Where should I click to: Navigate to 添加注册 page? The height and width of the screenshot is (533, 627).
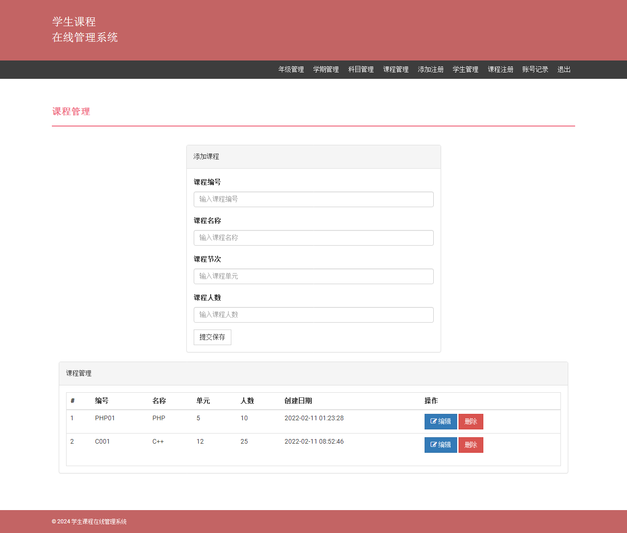pos(431,70)
